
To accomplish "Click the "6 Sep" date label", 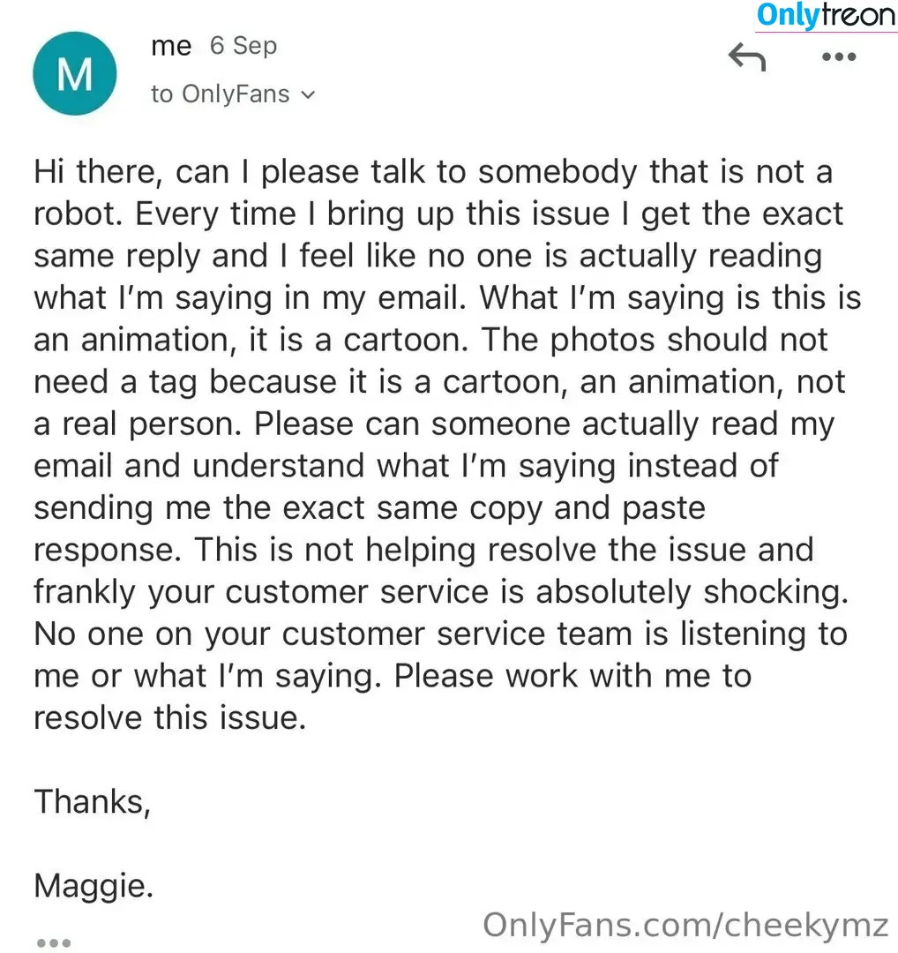I will click(243, 46).
